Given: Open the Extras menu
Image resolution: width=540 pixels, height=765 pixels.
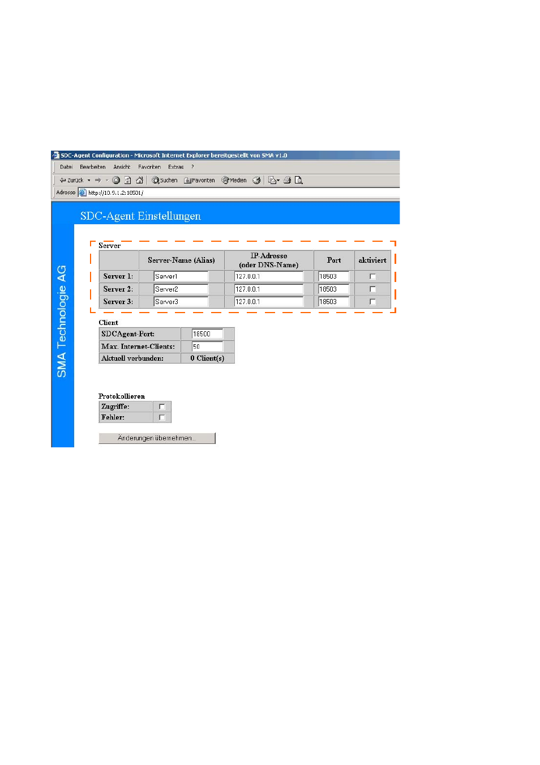Looking at the screenshot, I should (x=176, y=167).
